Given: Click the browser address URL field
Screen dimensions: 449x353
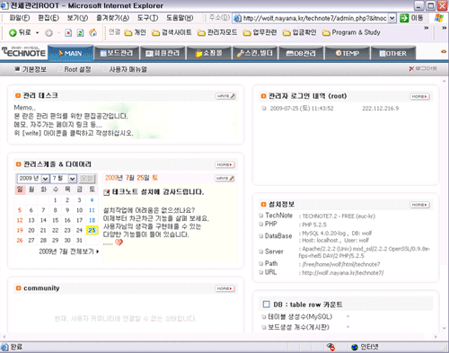Looking at the screenshot, I should click(x=315, y=18).
